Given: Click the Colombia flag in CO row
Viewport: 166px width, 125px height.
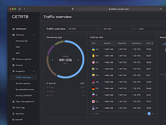Looking at the screenshot, I should (93, 75).
